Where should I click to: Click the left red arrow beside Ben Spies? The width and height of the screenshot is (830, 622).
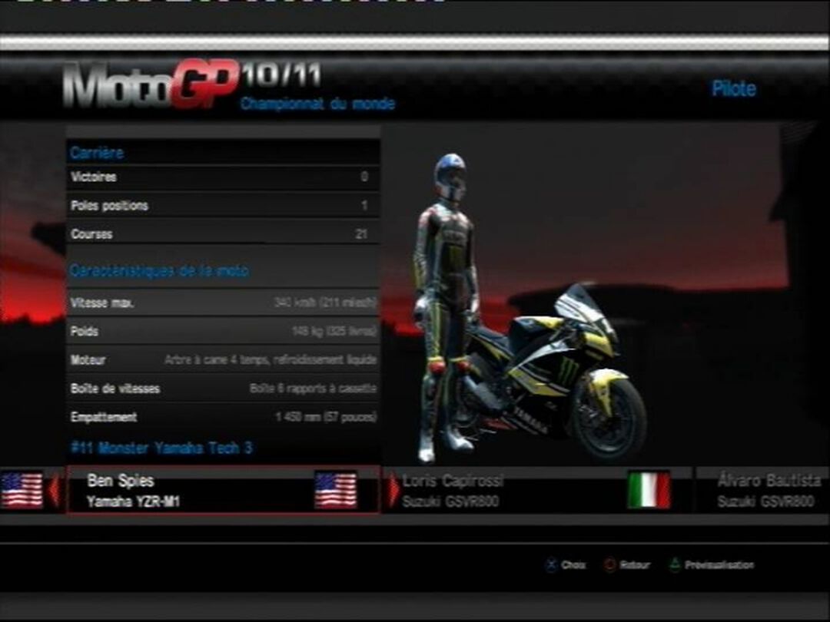click(54, 491)
